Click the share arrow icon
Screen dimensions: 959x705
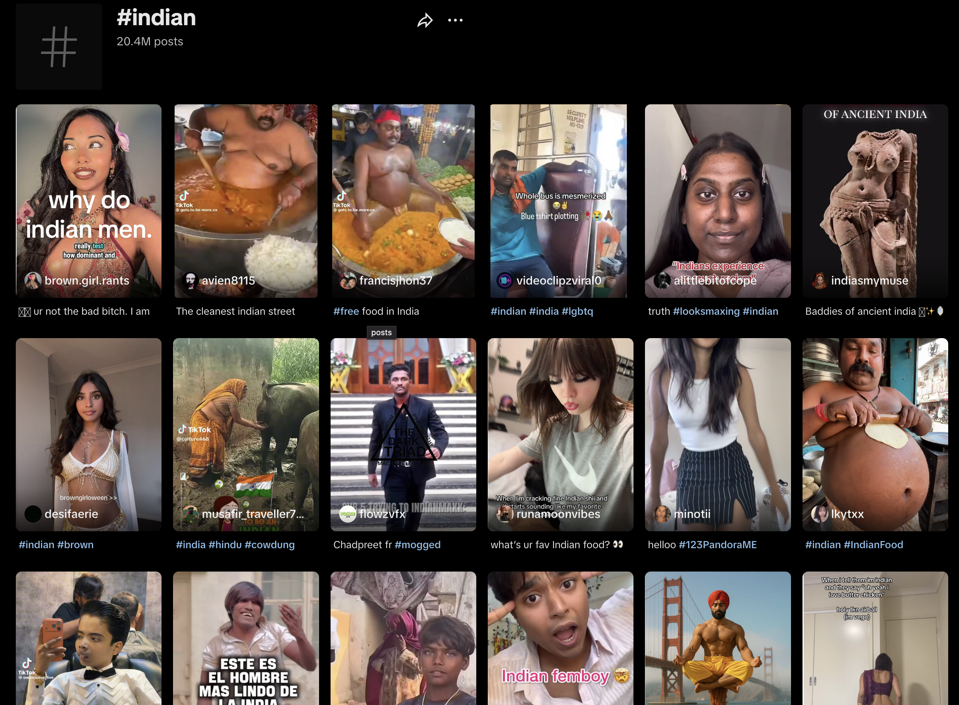tap(425, 20)
